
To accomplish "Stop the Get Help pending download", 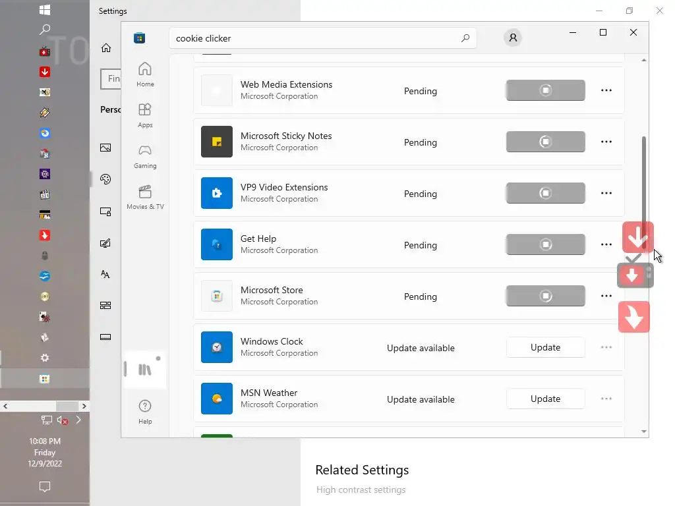I will [545, 244].
